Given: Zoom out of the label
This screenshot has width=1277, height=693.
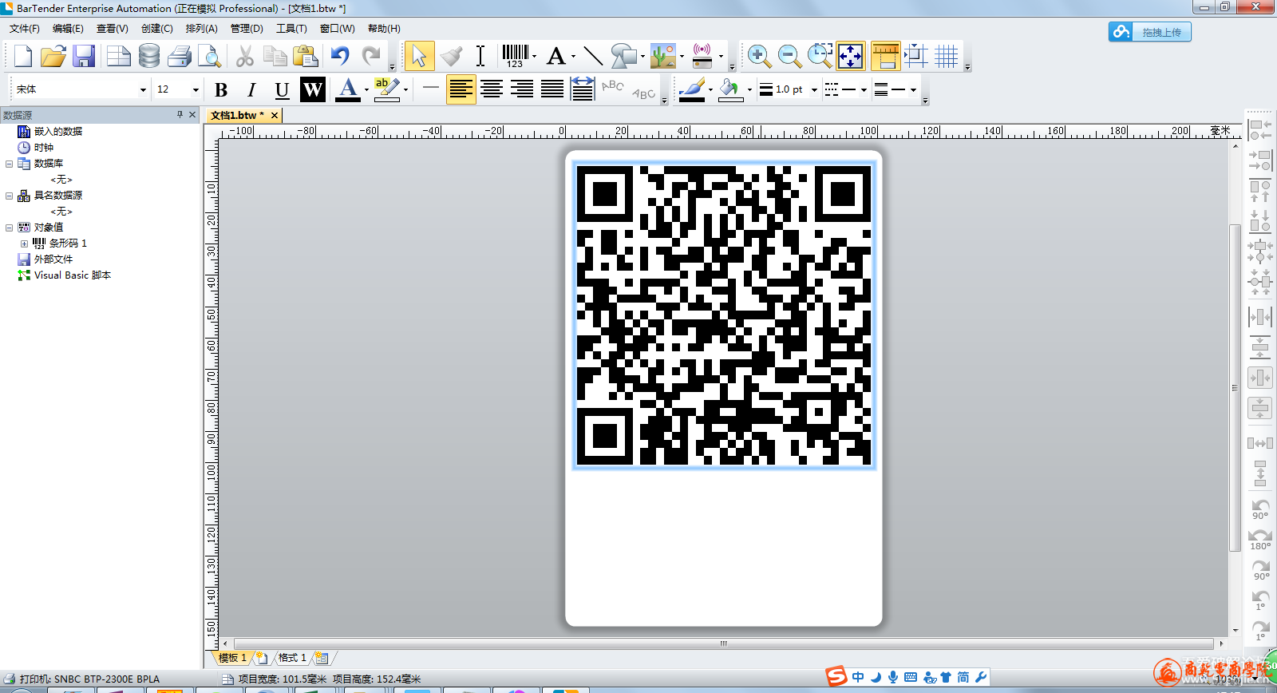Looking at the screenshot, I should click(789, 56).
